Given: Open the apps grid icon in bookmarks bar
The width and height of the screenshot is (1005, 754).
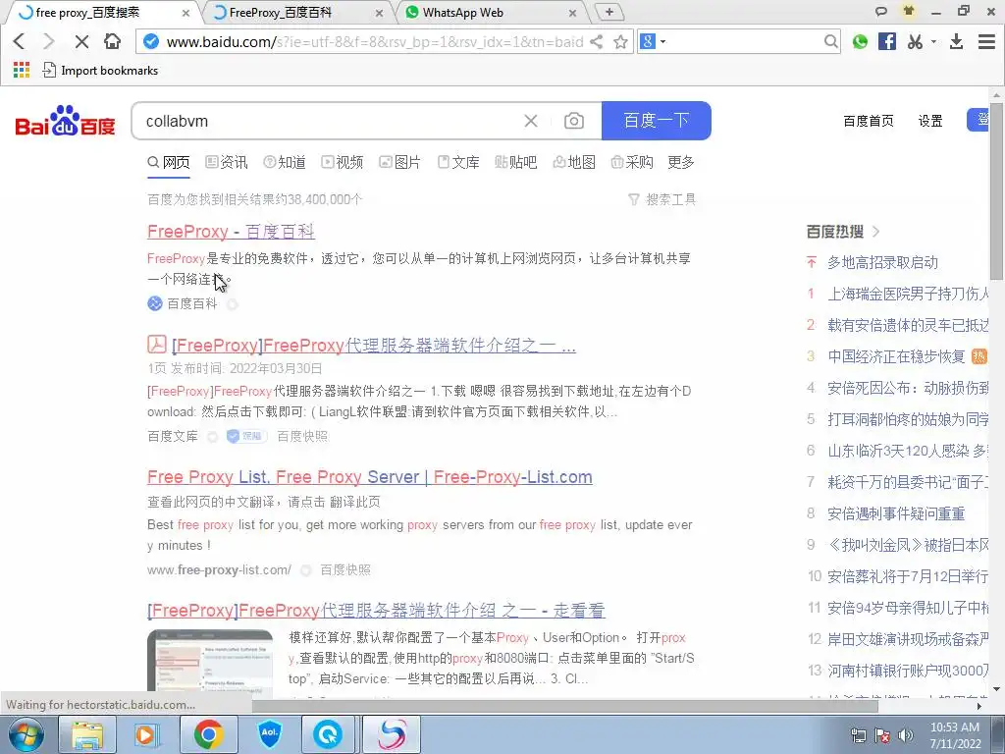Looking at the screenshot, I should 22,70.
